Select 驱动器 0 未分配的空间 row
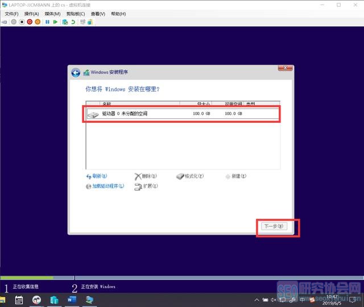Viewport: 364px width, 307px height. [183, 114]
